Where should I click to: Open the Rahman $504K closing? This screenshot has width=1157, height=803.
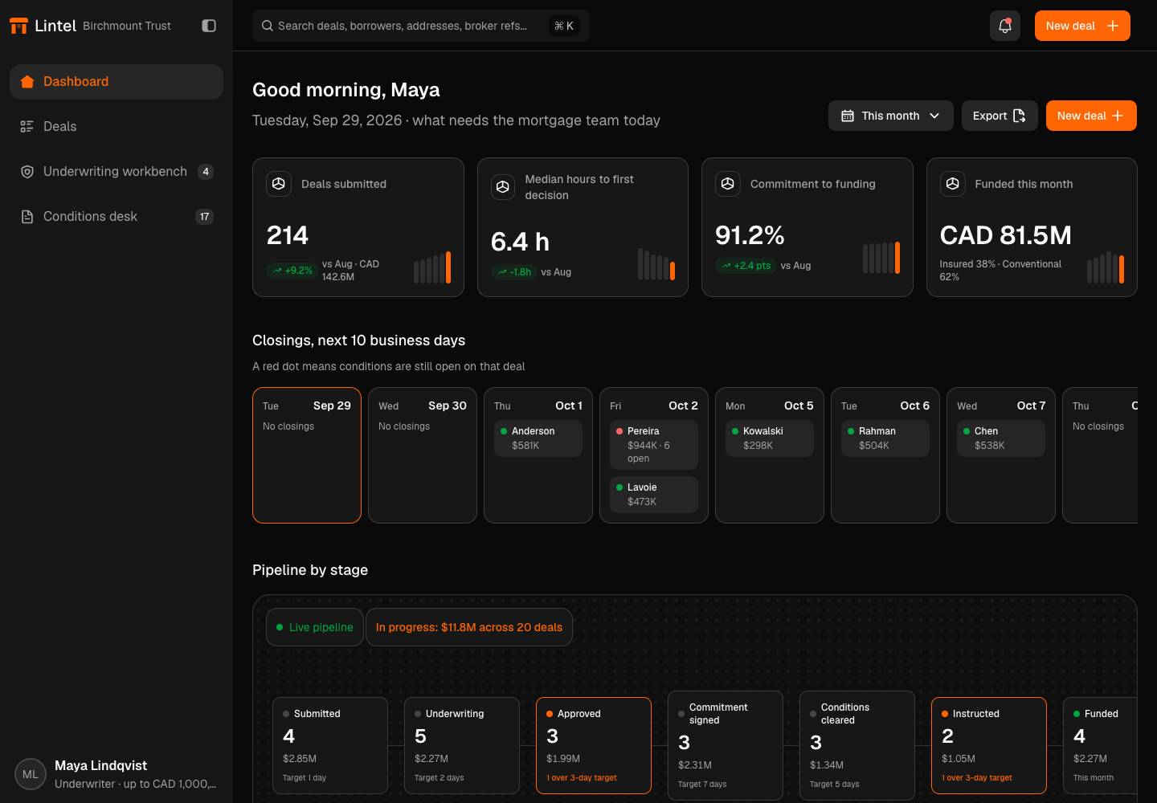[x=885, y=438]
